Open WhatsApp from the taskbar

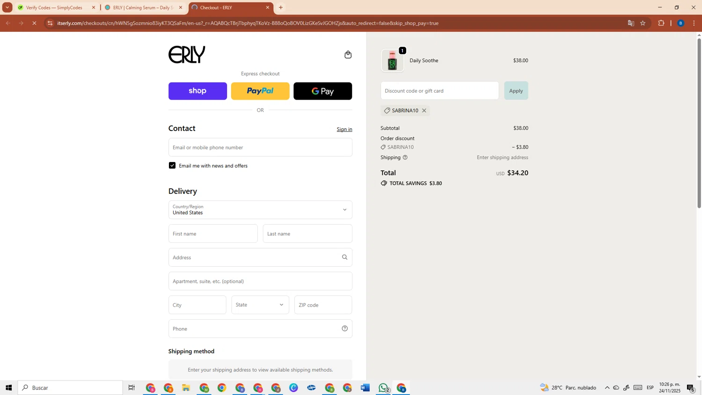pos(384,388)
